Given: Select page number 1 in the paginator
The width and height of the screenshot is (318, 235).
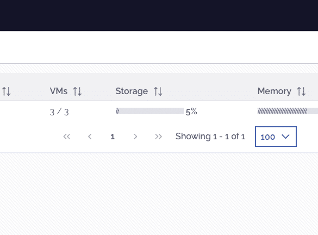Looking at the screenshot, I should pyautogui.click(x=113, y=137).
